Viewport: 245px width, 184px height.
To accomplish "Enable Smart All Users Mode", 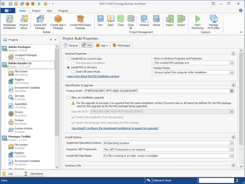I will coord(73,72).
